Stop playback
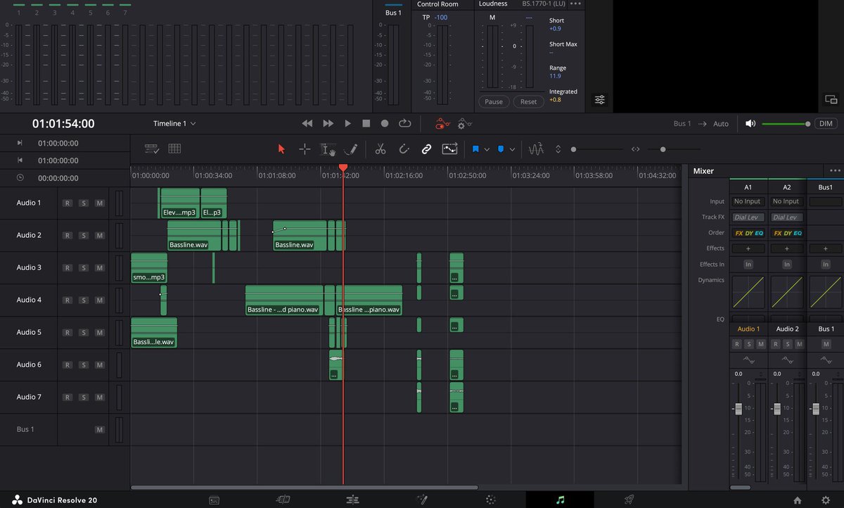The width and height of the screenshot is (844, 508). [366, 124]
